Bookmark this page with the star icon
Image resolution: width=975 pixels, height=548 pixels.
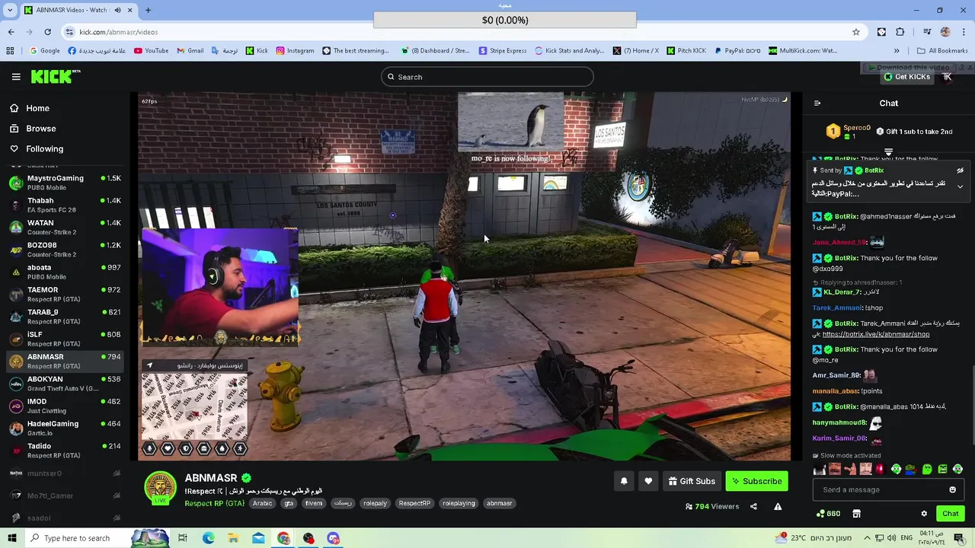pyautogui.click(x=856, y=32)
